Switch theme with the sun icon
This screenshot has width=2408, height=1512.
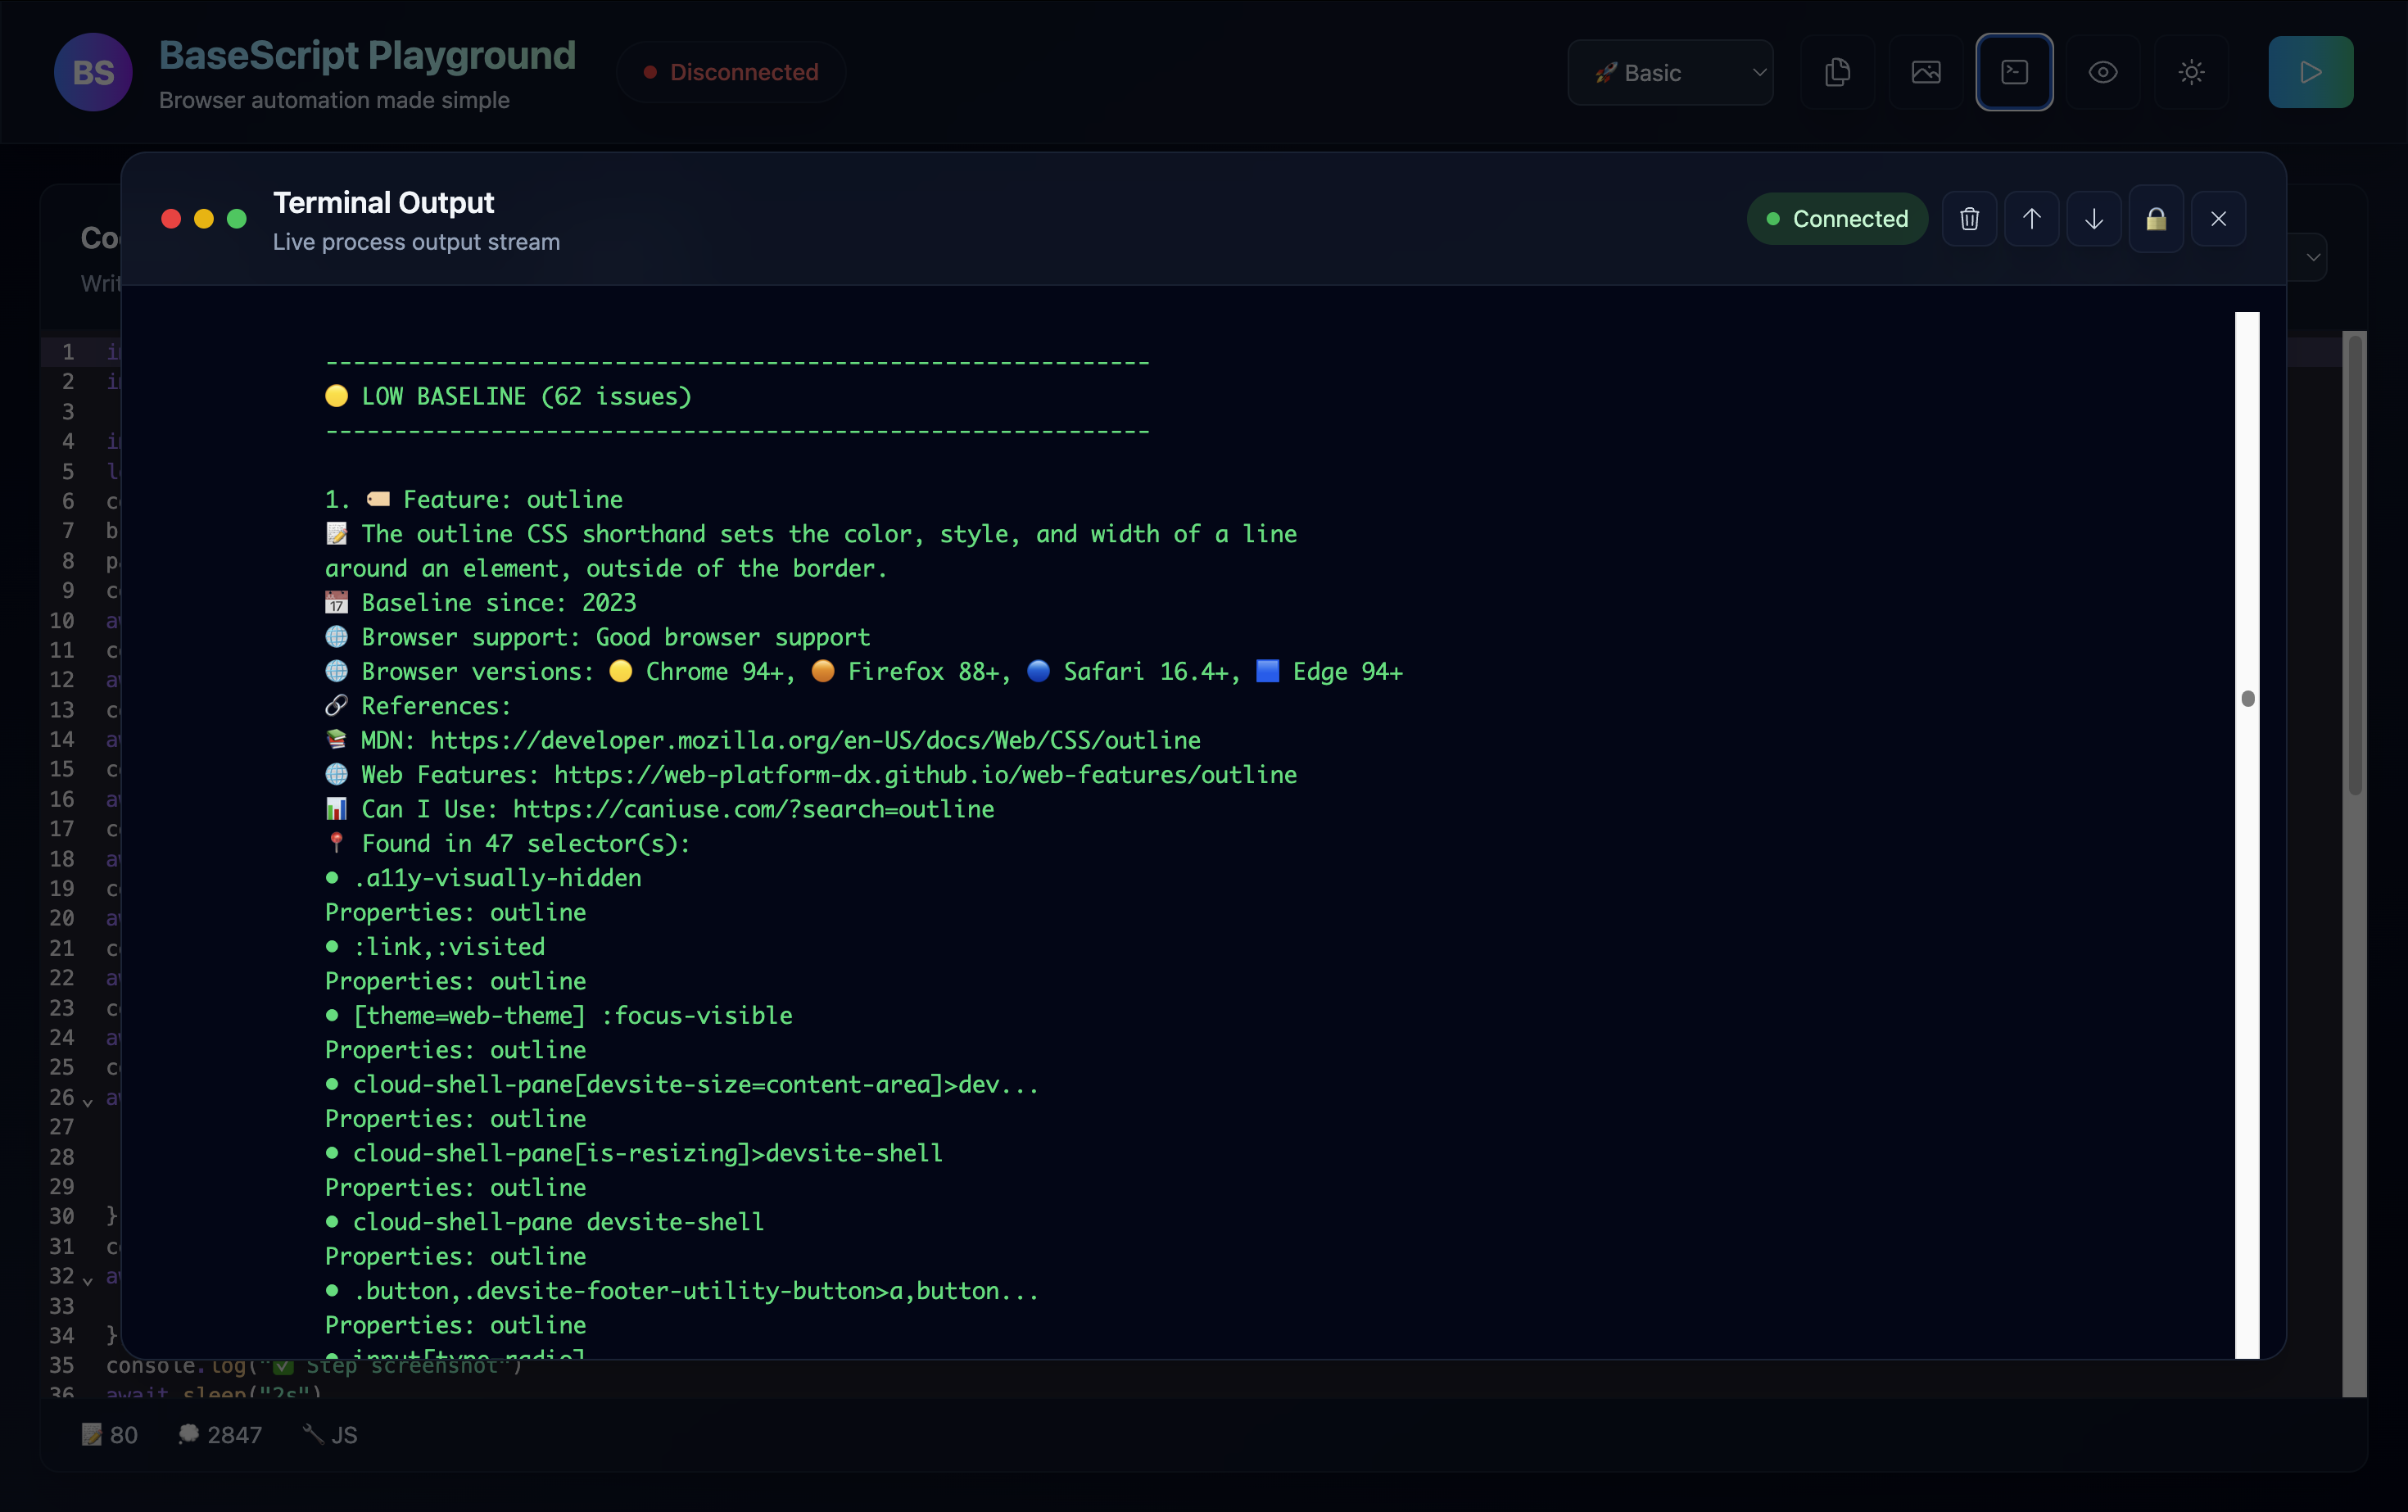(2191, 72)
